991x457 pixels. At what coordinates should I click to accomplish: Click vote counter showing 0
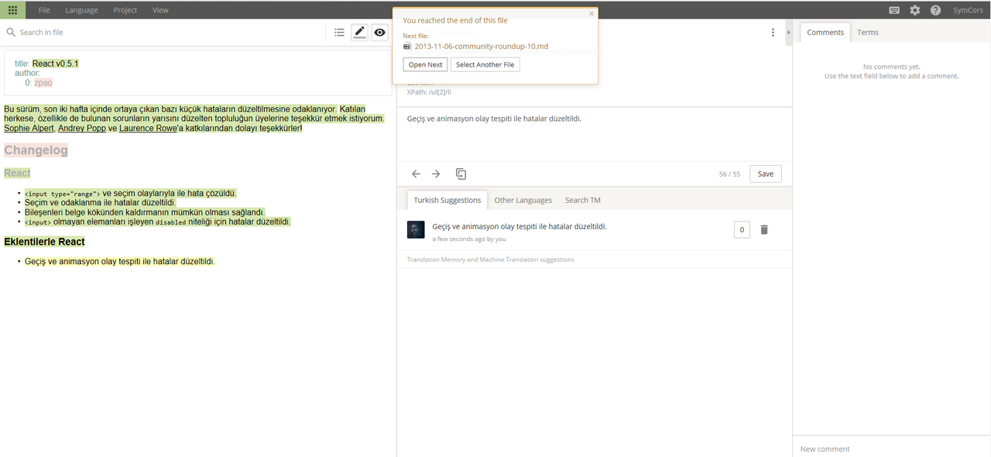[742, 229]
